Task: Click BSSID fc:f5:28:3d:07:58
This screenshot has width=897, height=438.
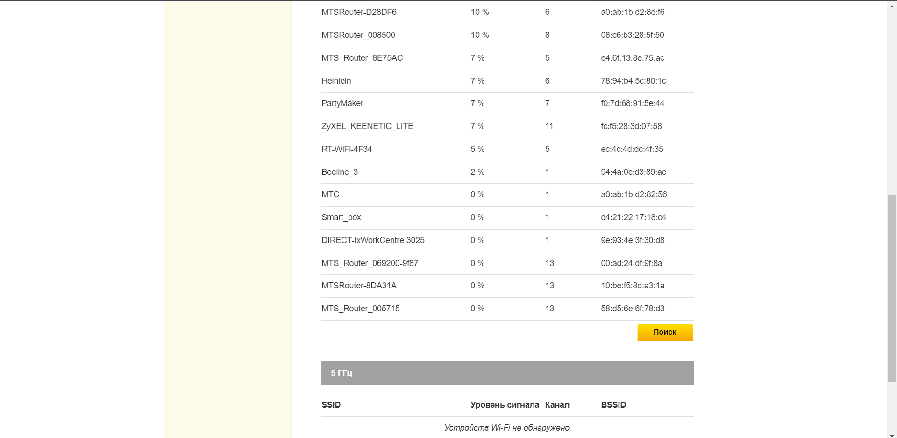Action: point(631,126)
